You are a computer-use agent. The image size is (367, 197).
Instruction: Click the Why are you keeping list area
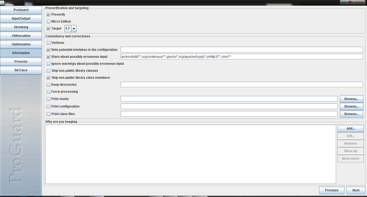(x=190, y=154)
